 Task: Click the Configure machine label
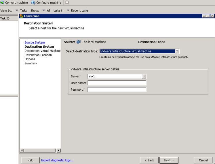click(49, 3)
